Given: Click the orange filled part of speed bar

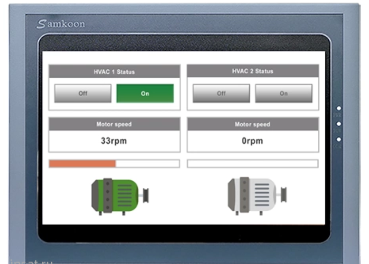Looking at the screenshot, I should pyautogui.click(x=82, y=163).
